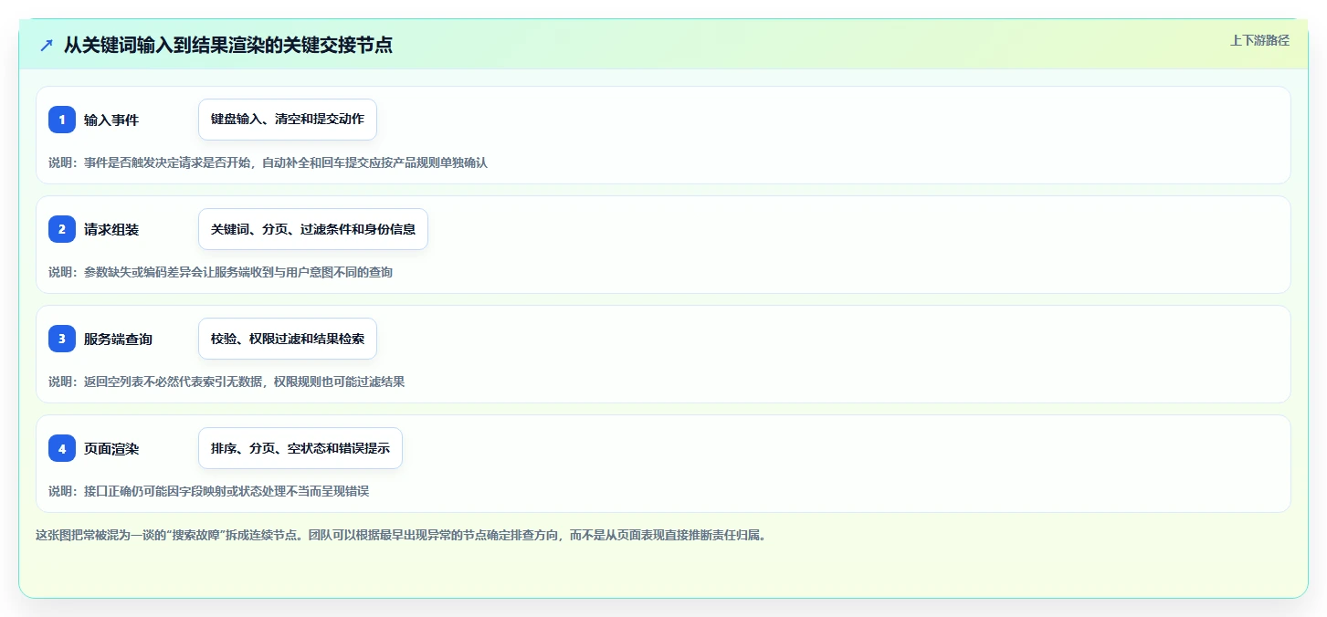This screenshot has height=617, width=1327.
Task: Click the step 4 number badge
Action: [x=62, y=448]
